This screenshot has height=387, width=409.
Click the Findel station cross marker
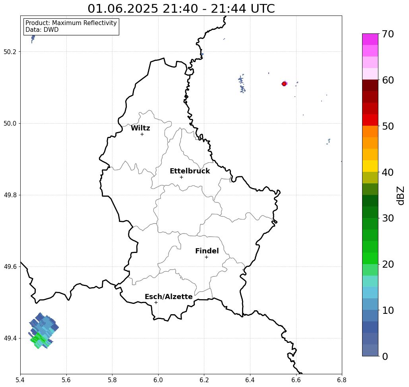pyautogui.click(x=206, y=257)
